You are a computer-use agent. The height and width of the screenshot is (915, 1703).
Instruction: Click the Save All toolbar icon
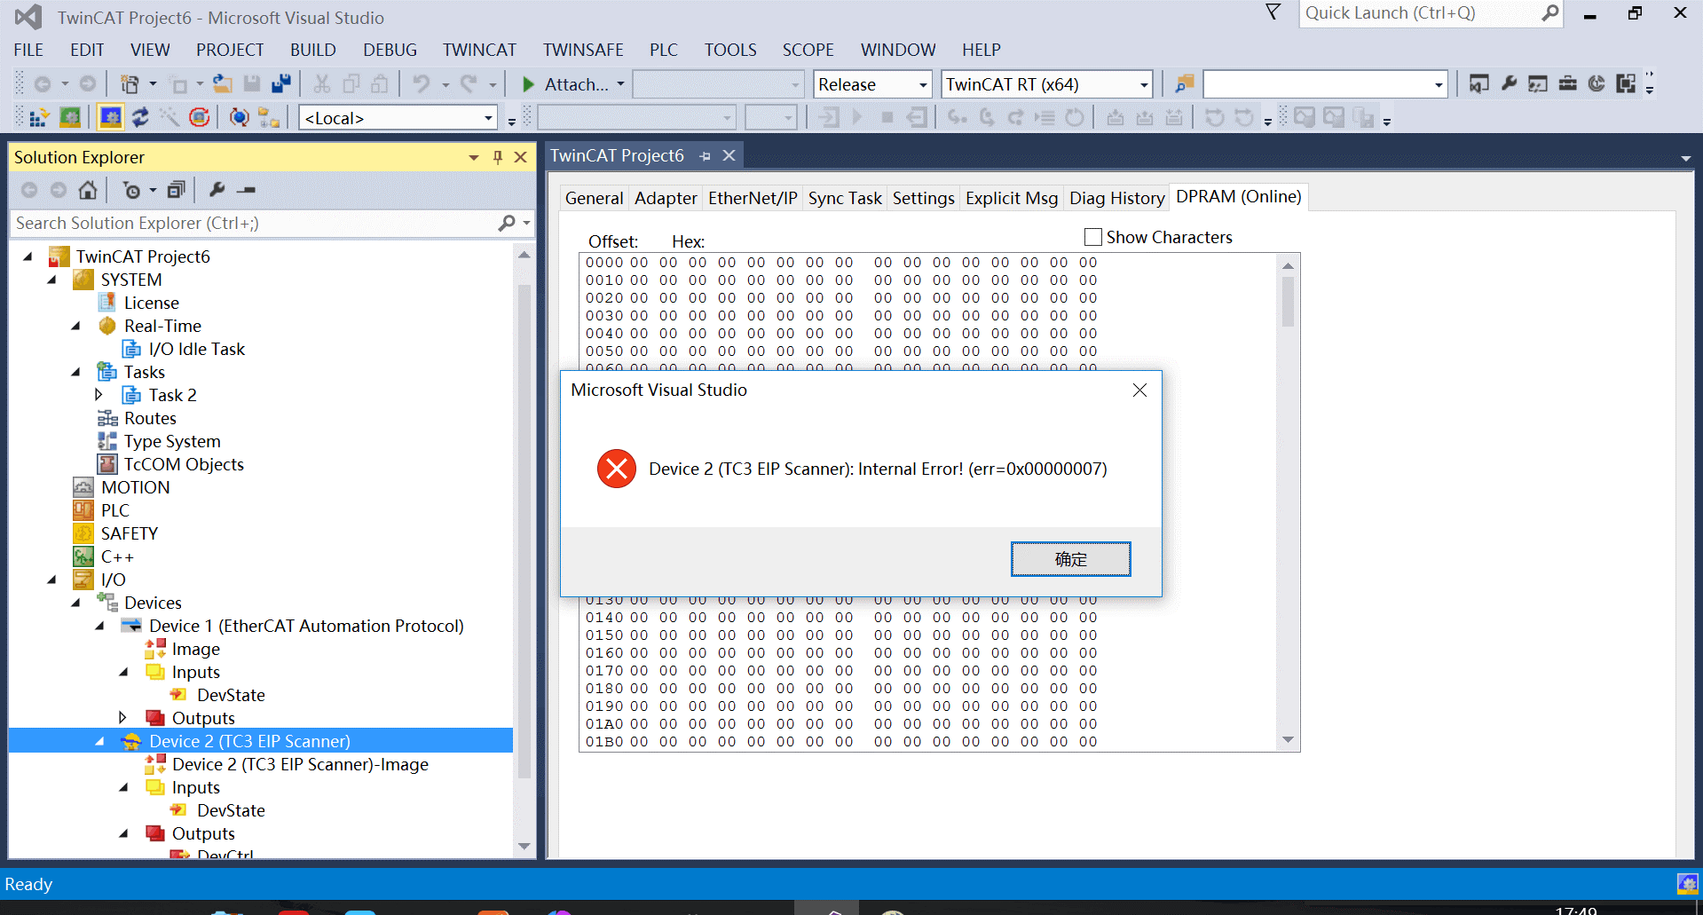pyautogui.click(x=281, y=84)
